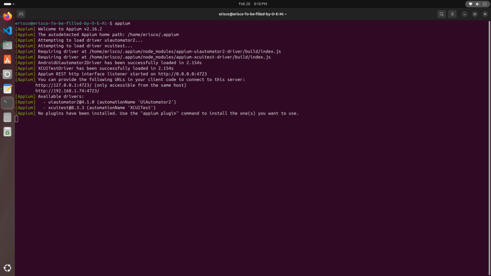Image resolution: width=491 pixels, height=276 pixels.
Task: Open system Settings gear in dock
Action: tap(7, 74)
